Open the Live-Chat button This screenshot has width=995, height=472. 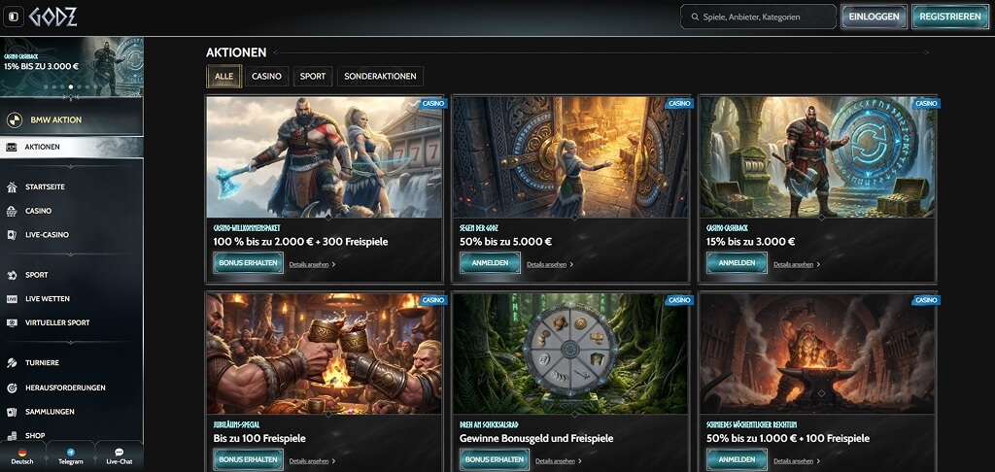point(119,456)
